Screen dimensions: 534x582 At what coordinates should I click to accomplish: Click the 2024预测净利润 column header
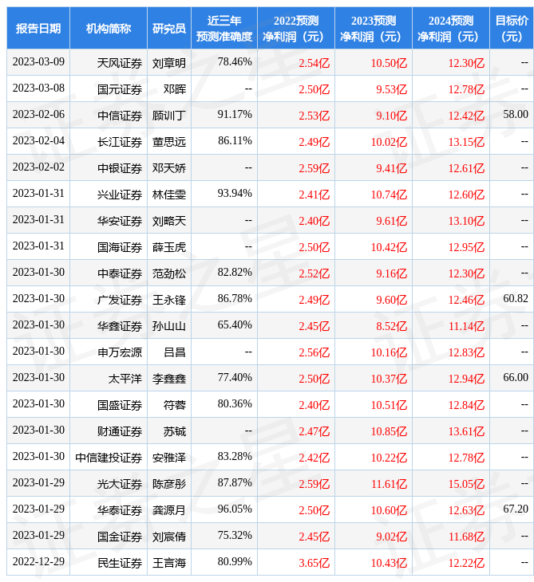click(x=450, y=29)
